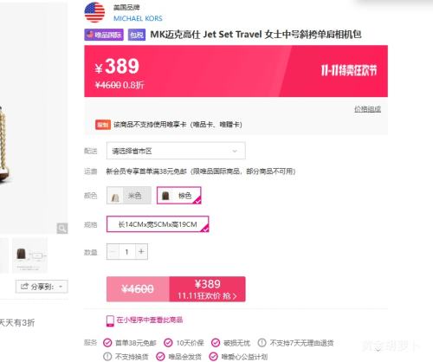Viewport: 433px width, 362px height.
Task: Click the brown bag thumbnail image
Action: (x=29, y=255)
